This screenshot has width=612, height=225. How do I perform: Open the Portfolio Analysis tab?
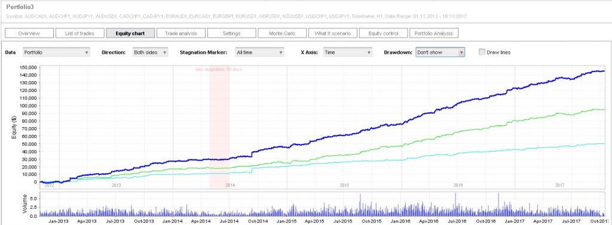point(434,33)
